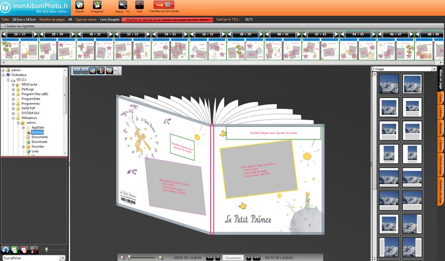Expand the AppData folder node

(24, 127)
